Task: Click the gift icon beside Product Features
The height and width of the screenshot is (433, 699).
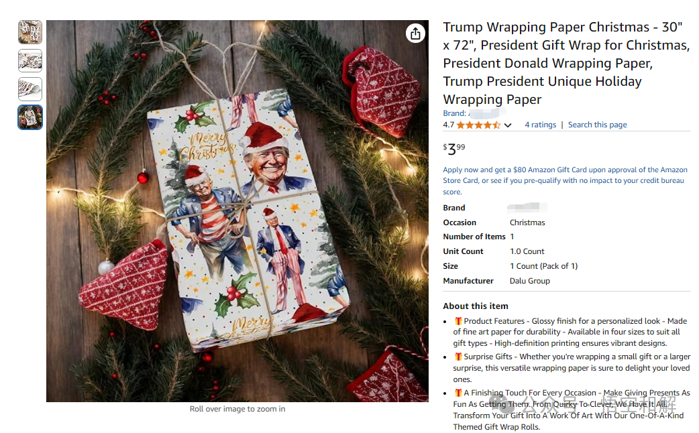Action: [x=458, y=321]
